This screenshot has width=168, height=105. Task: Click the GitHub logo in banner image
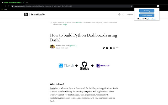pos(85,66)
